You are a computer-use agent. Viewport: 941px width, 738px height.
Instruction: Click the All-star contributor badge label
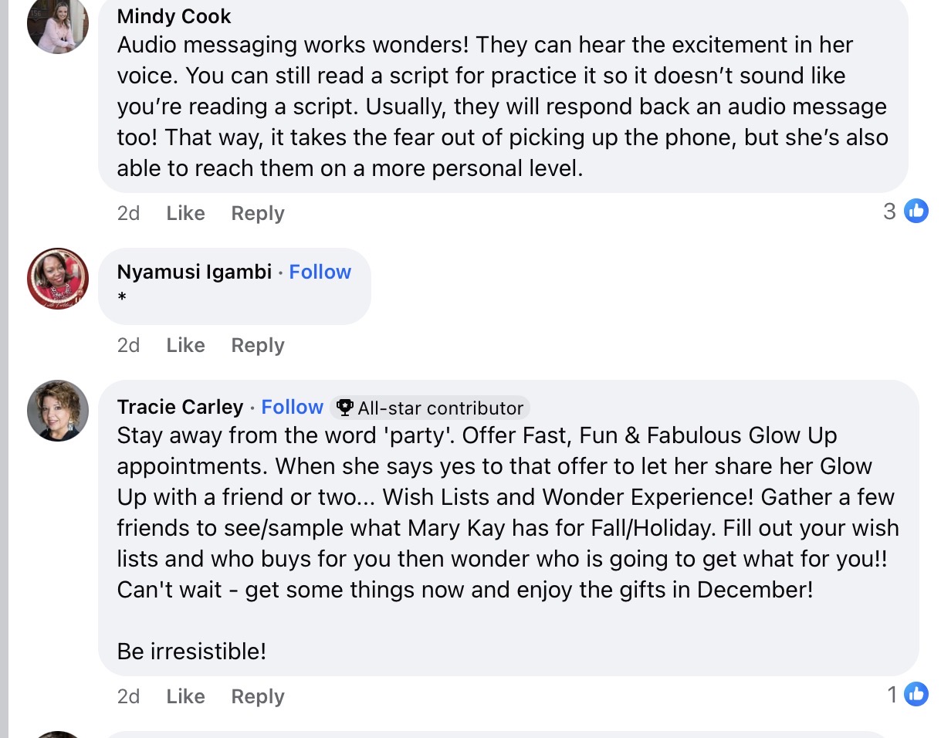pos(440,408)
